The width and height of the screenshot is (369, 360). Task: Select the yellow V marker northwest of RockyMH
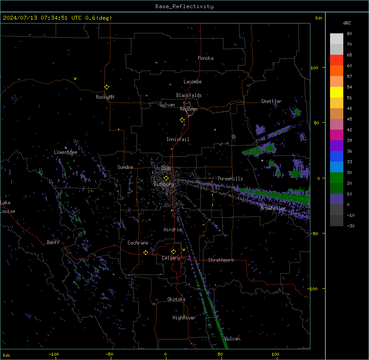75,79
